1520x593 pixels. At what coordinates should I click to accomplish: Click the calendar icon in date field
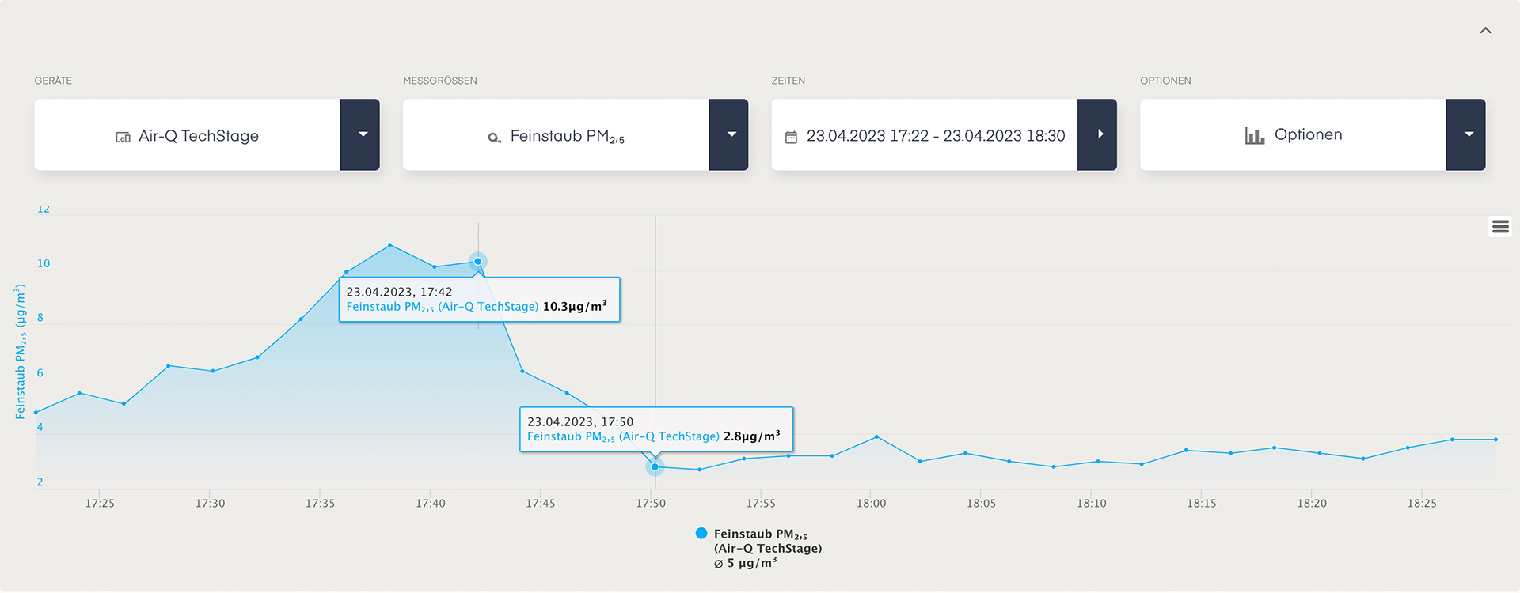[790, 137]
